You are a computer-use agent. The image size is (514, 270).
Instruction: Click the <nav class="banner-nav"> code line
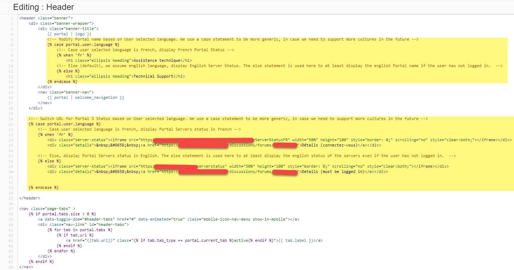coord(66,92)
